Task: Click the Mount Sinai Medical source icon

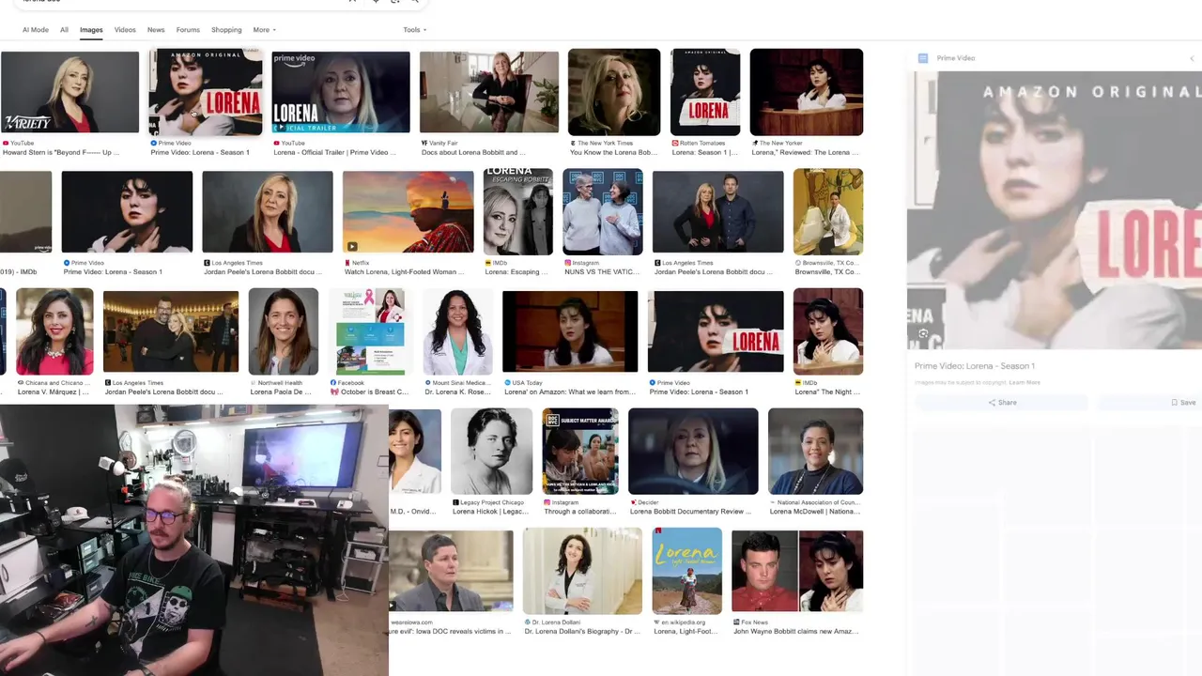Action: (427, 383)
